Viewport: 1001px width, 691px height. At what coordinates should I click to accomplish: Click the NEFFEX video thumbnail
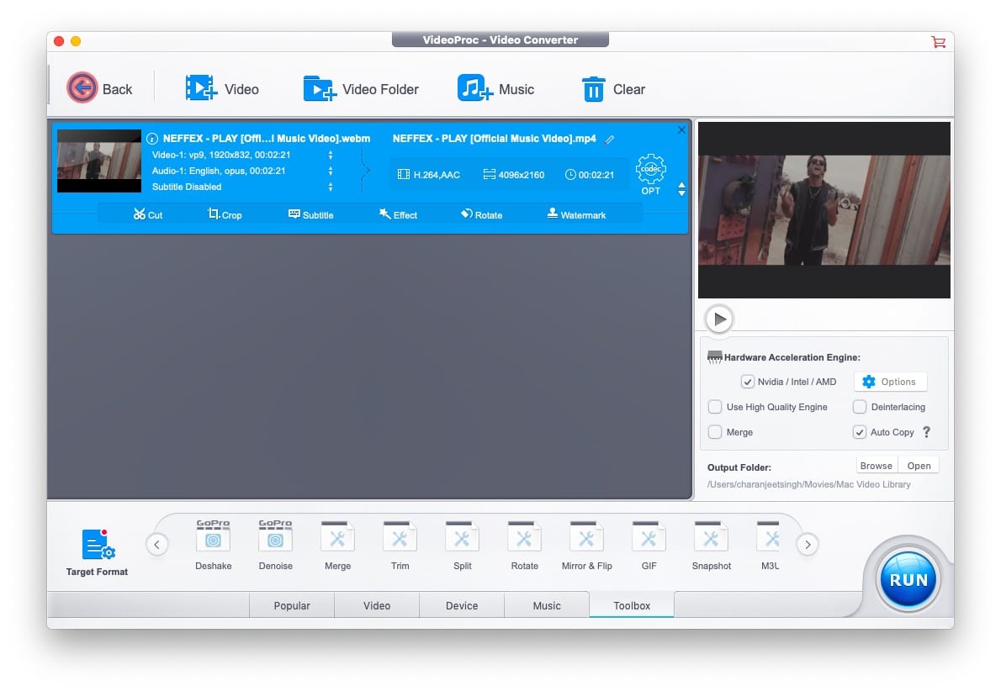[x=99, y=161]
